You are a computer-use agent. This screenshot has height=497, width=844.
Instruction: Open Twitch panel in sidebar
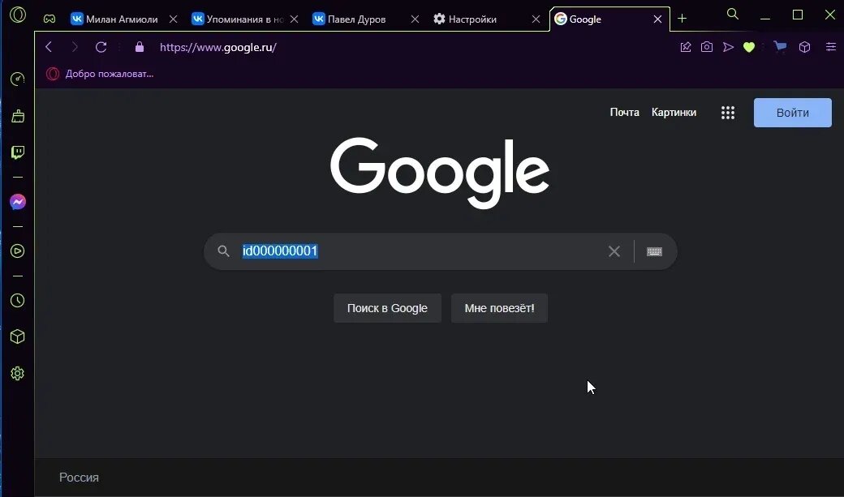pyautogui.click(x=18, y=152)
